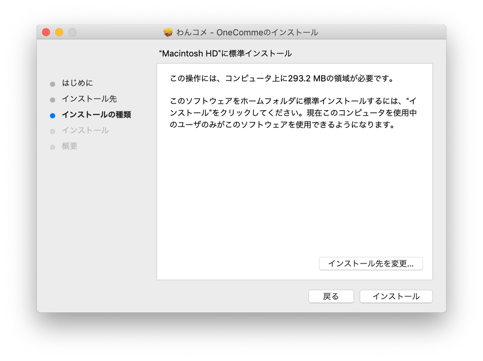Click the gray bullet next to インストール先
Image resolution: width=483 pixels, height=361 pixels.
click(x=52, y=100)
